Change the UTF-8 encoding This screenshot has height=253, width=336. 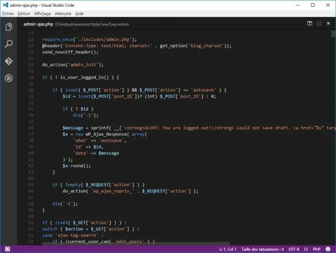(294, 249)
